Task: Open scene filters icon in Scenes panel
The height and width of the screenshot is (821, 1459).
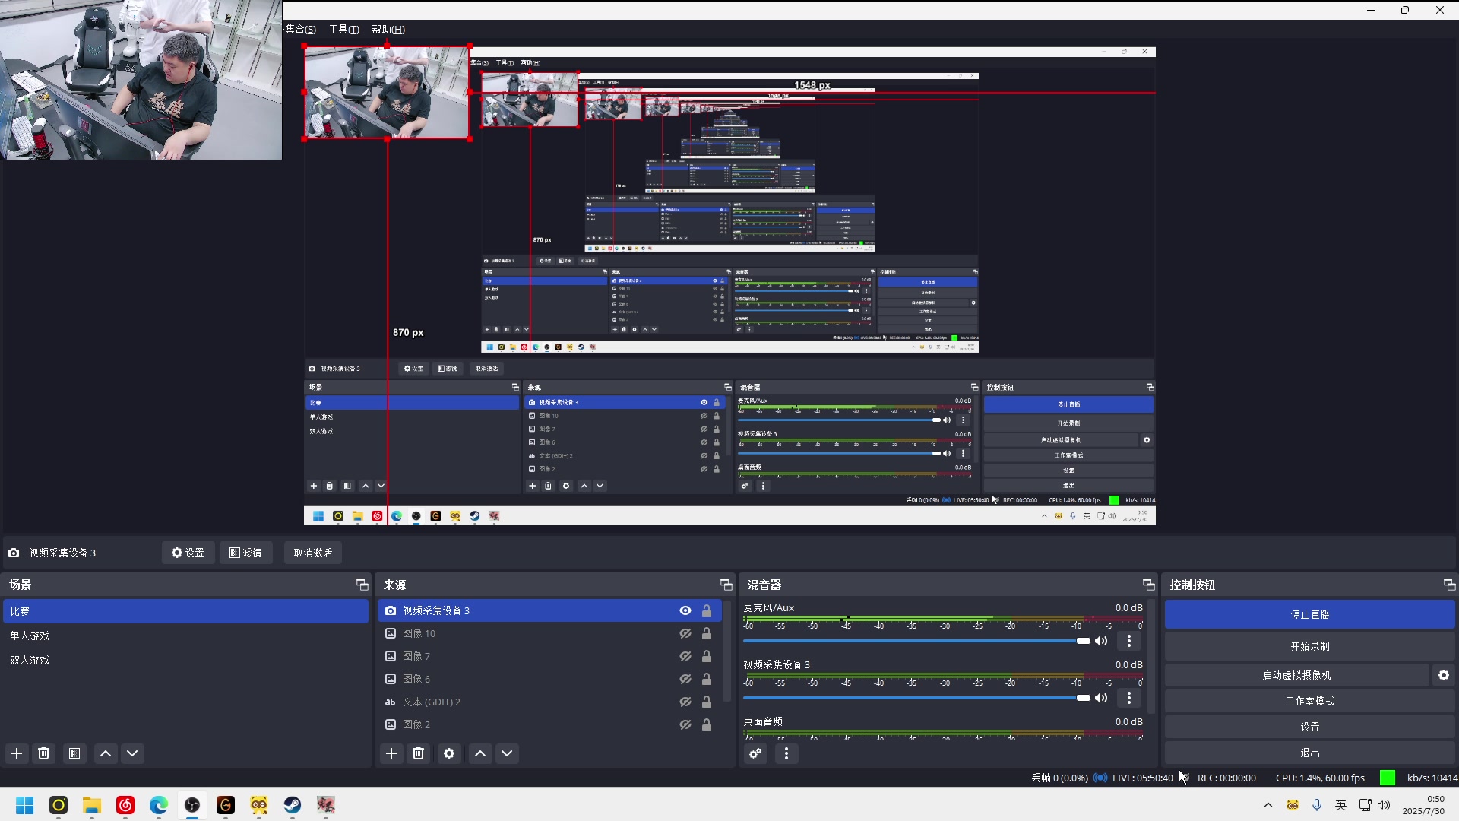Action: [74, 753]
